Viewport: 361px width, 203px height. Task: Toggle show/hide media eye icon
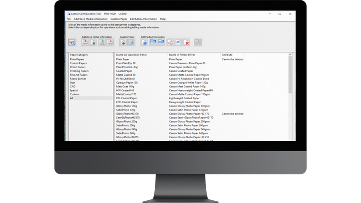[x=178, y=42]
